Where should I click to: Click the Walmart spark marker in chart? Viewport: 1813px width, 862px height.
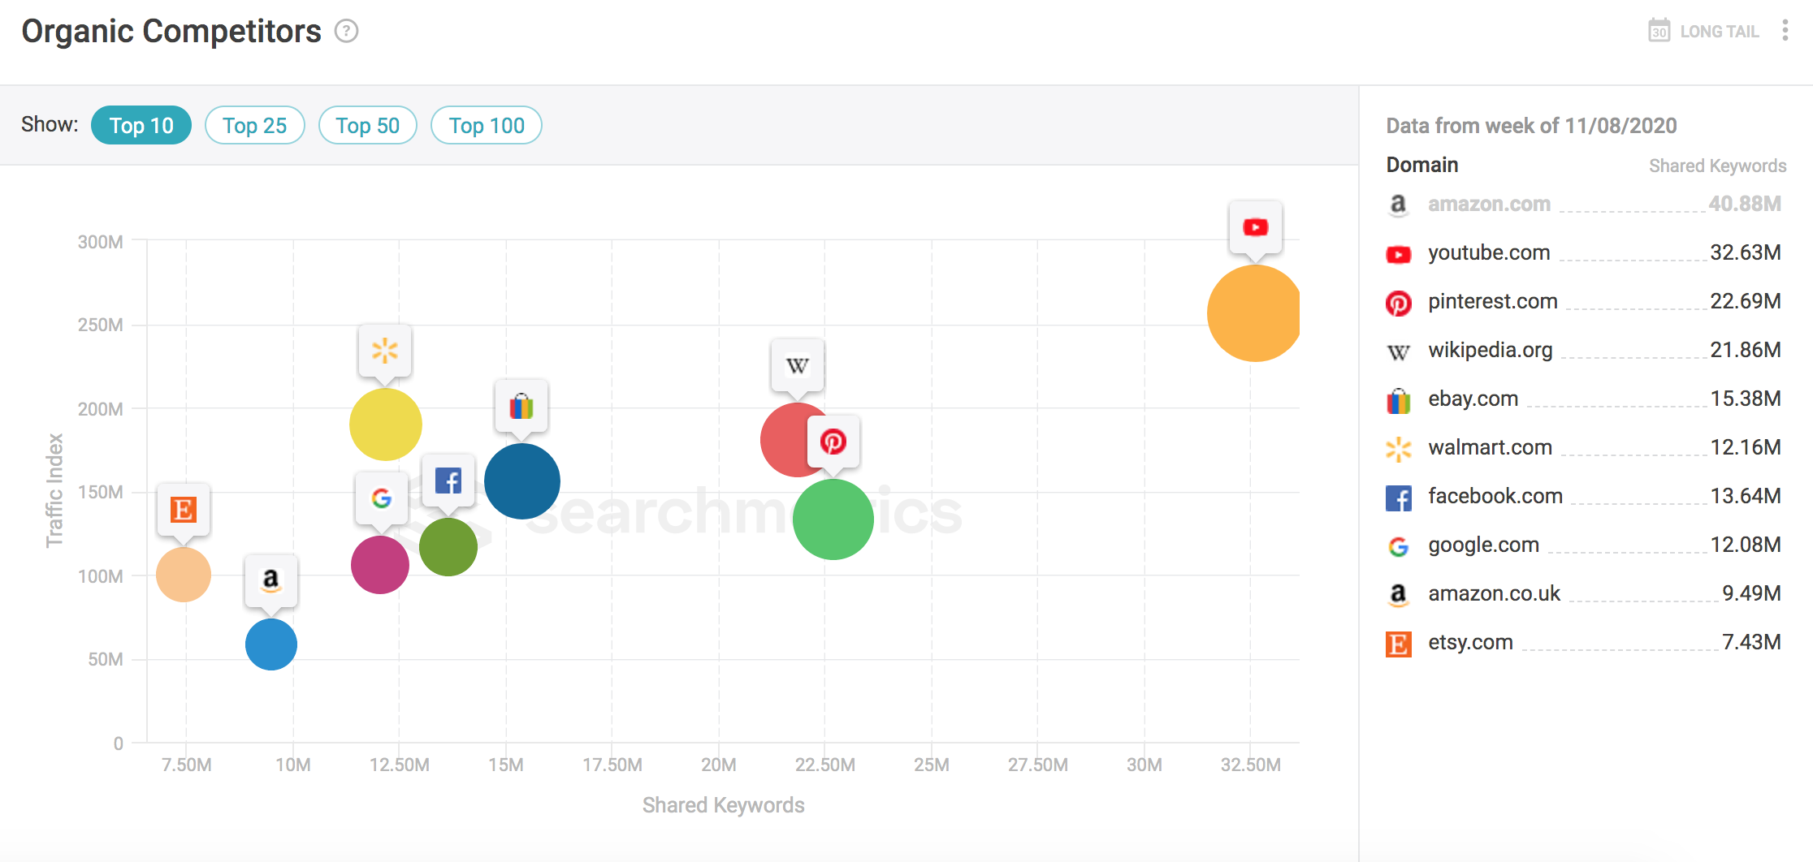pyautogui.click(x=385, y=351)
